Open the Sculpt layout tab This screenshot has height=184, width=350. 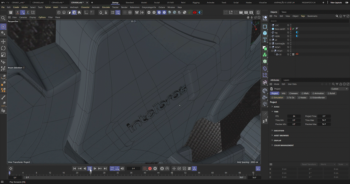pos(157,3)
